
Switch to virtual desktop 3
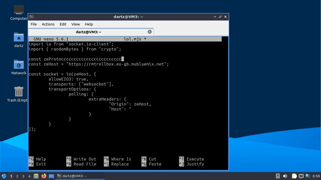[23, 176]
